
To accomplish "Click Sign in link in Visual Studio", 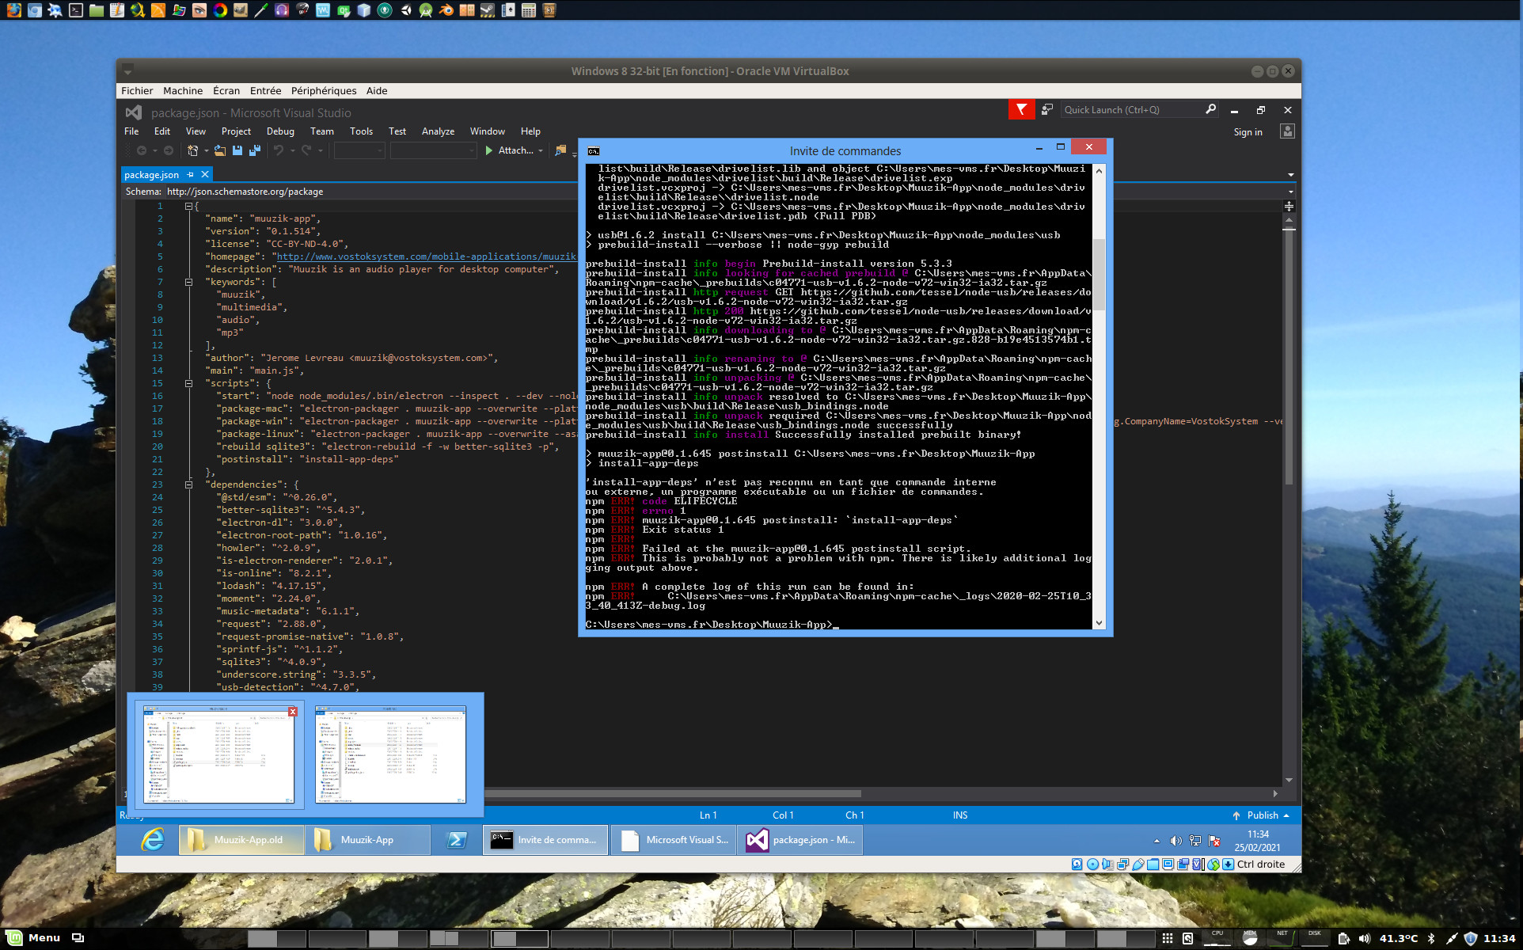I will coord(1248,132).
